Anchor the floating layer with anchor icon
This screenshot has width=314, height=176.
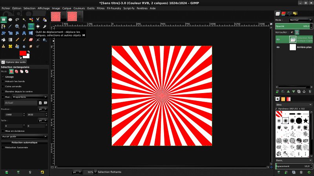coord(304,92)
